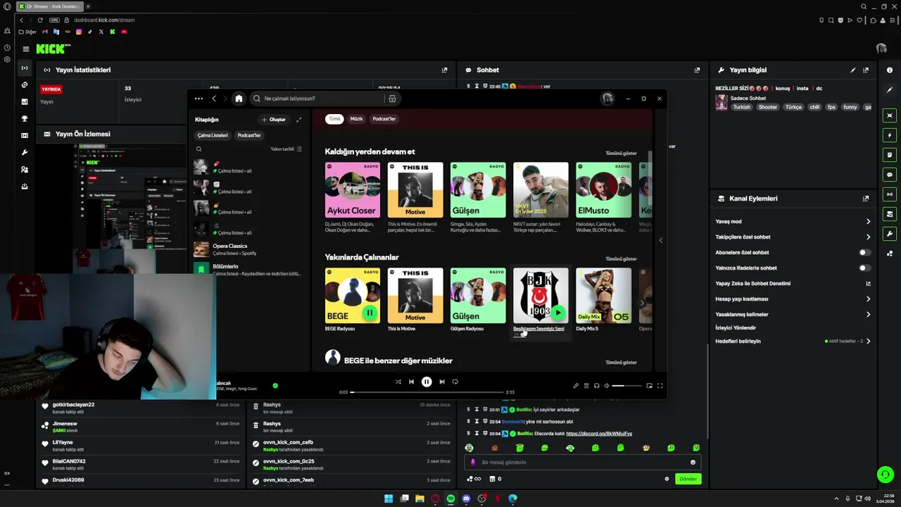Click 'Tümünü göster' for Kaldığın yerden devam et
901x507 pixels.
[621, 153]
